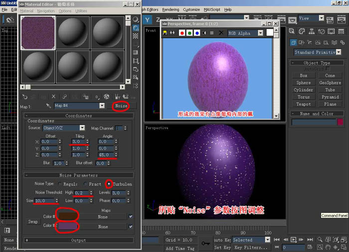
Task: Select the purple noise material sample slot
Action: (38, 33)
